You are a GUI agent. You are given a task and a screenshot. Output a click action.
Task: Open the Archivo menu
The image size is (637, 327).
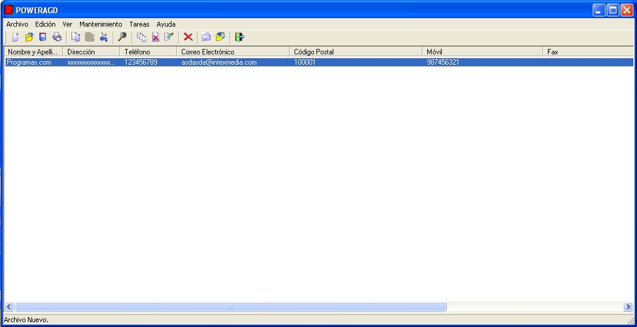pyautogui.click(x=18, y=24)
